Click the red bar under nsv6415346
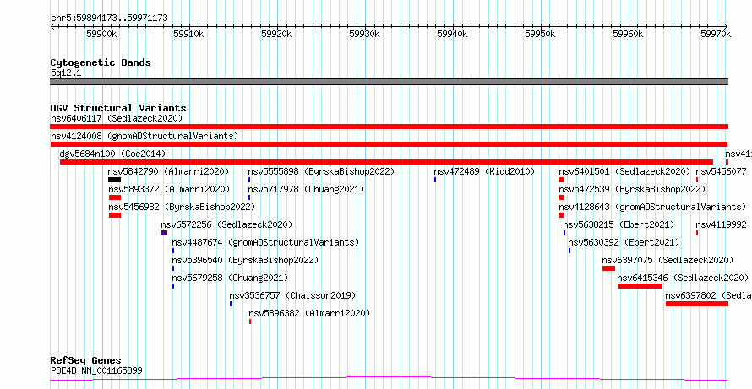752x389 pixels. point(640,286)
